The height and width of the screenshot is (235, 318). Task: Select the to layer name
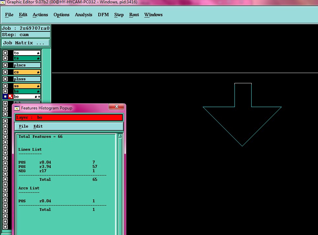click(27, 53)
